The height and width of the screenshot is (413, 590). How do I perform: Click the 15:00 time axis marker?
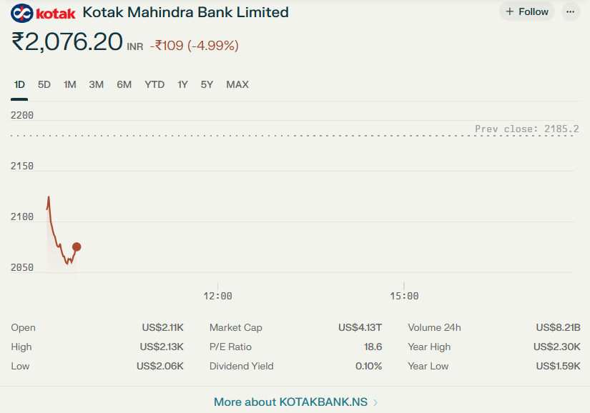404,296
